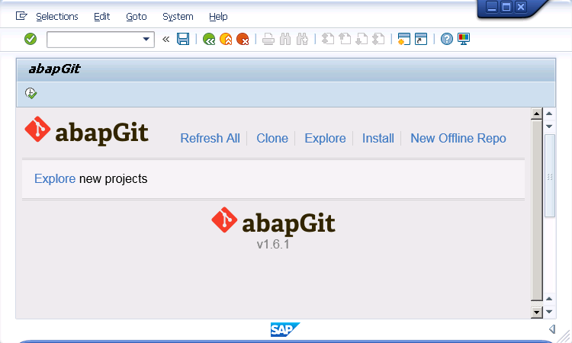Click the Execute clock icon under abapGit title
The height and width of the screenshot is (343, 572).
tap(31, 93)
